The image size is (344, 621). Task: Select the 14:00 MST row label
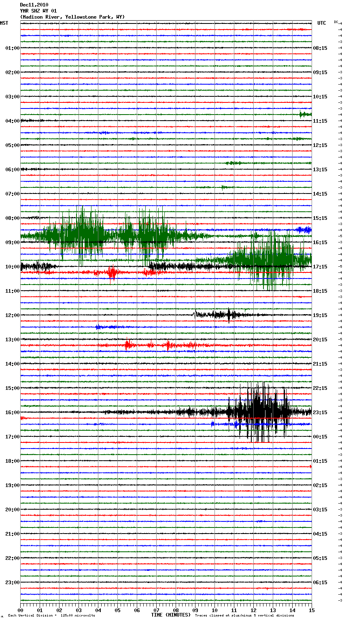[x=12, y=364]
